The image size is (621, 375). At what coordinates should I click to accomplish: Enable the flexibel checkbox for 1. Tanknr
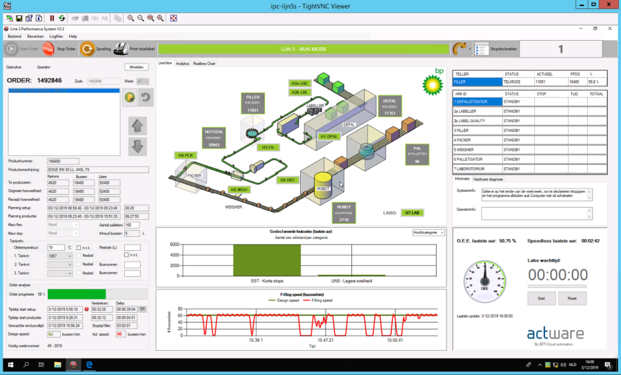pos(78,256)
